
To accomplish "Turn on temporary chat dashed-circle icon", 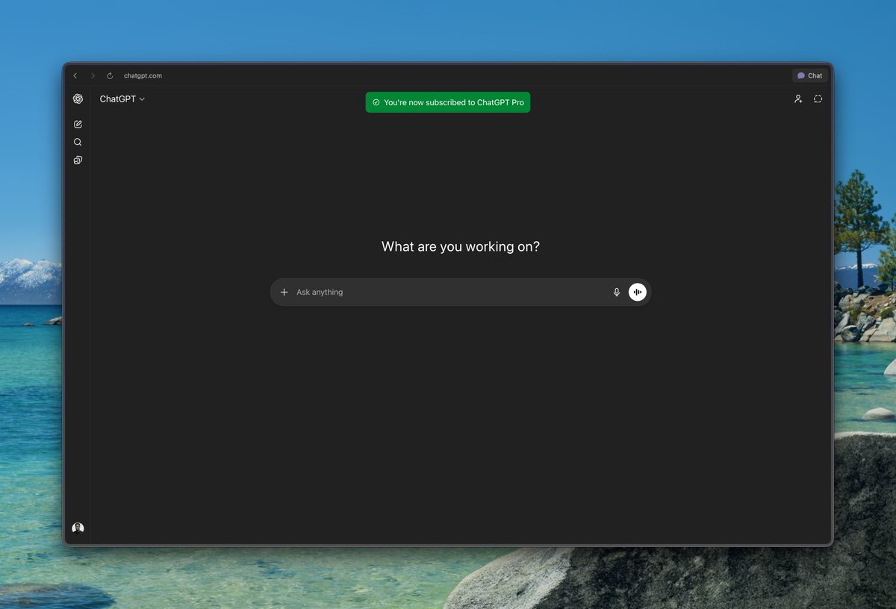I will (818, 99).
